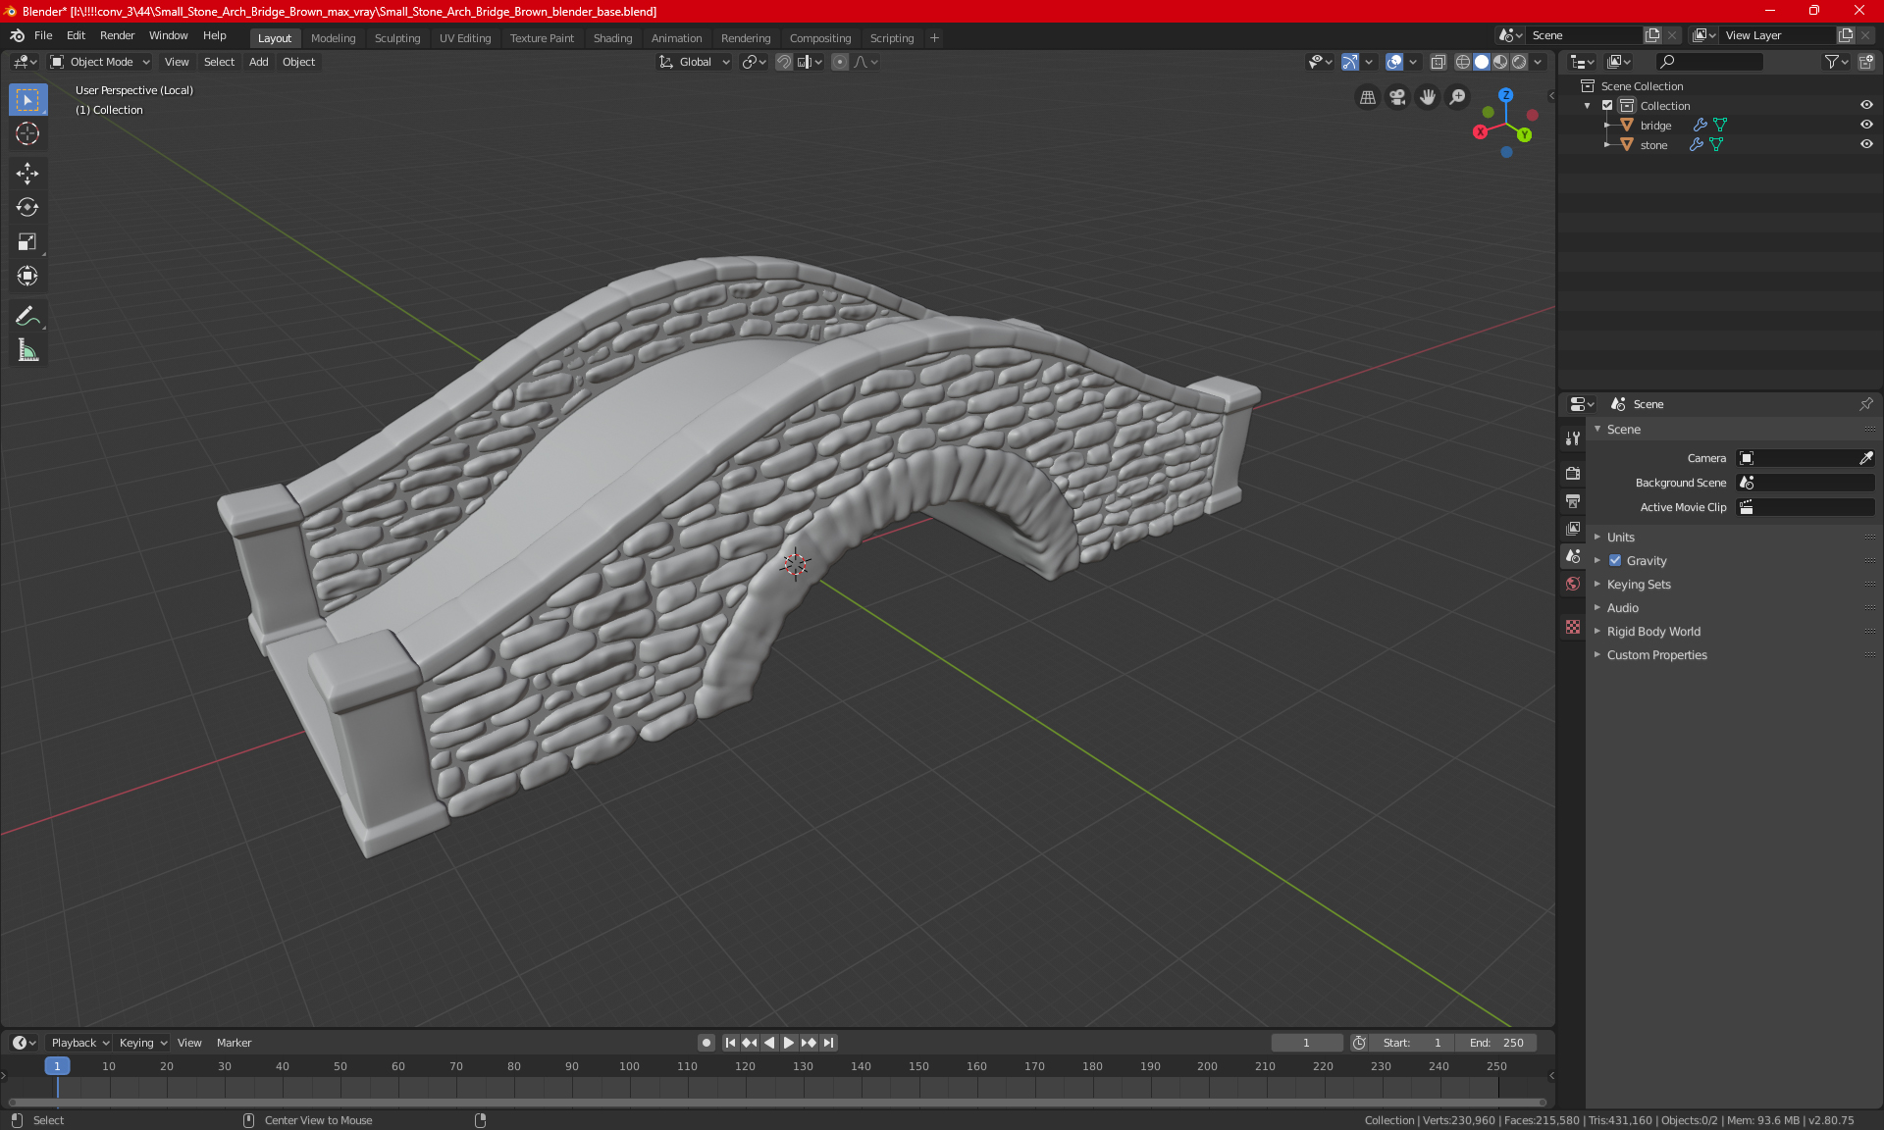1884x1130 pixels.
Task: Click the Play animation button
Action: point(788,1043)
